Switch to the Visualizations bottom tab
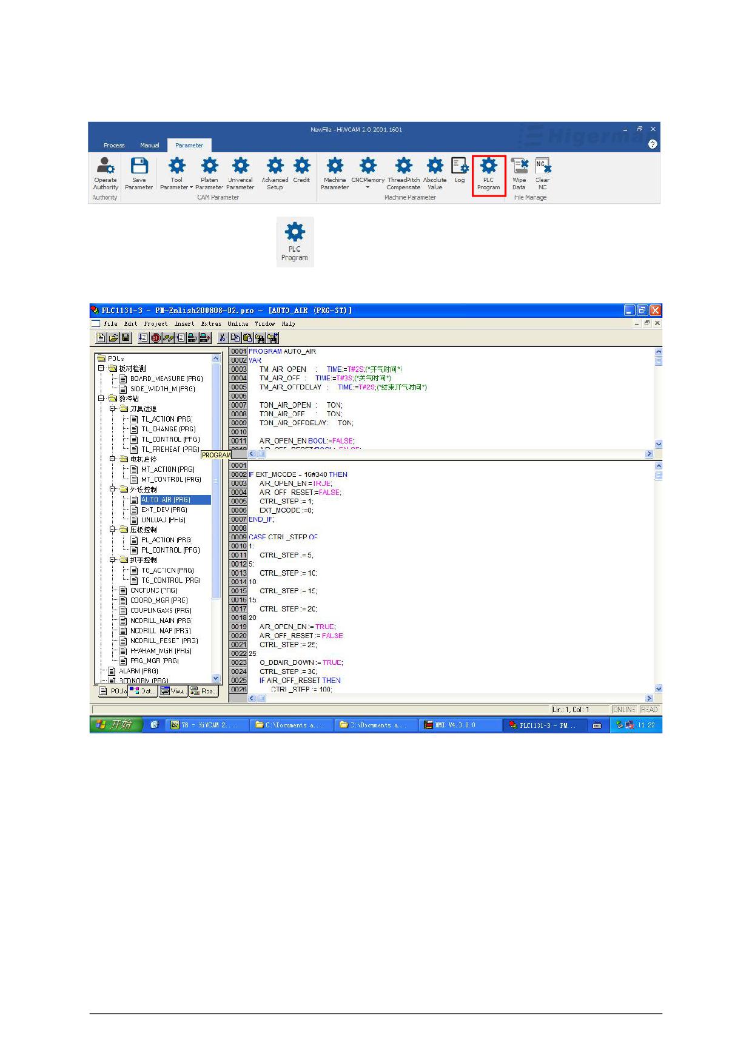 (x=173, y=691)
